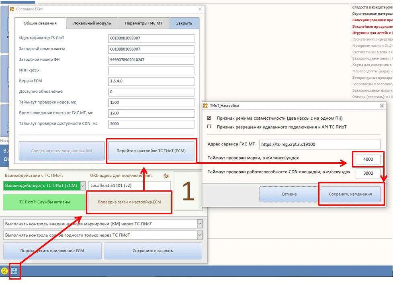Screen dimensions: 393x284
Task: Click Перейти в настройки ТС ПИоТ button
Action: coord(151,151)
